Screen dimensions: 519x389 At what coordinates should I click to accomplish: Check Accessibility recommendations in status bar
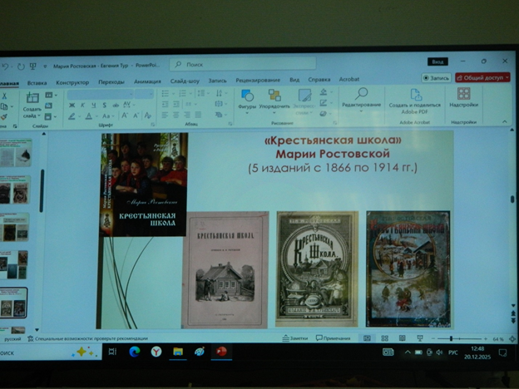point(87,338)
